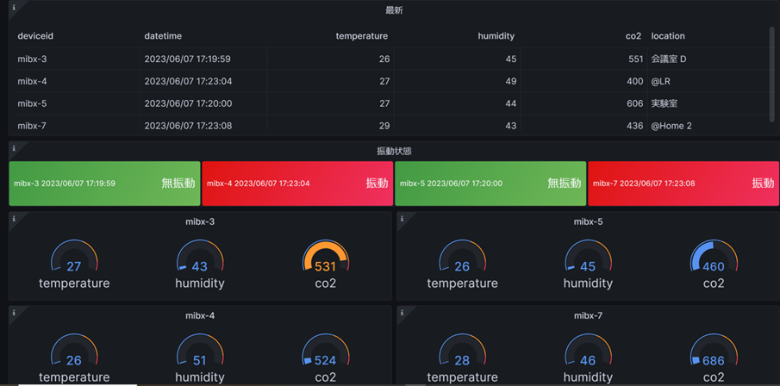This screenshot has width=780, height=386.
Task: Open the 振動状態 panel title menu
Action: (394, 152)
